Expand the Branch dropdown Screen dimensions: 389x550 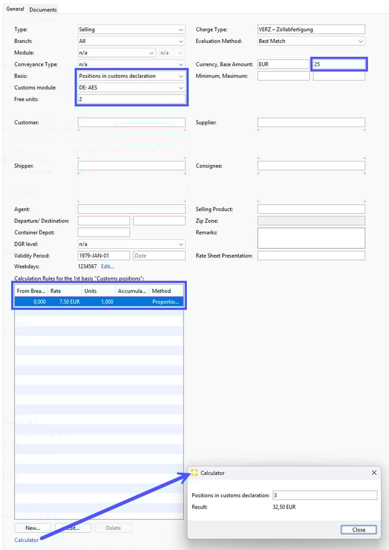pos(131,41)
